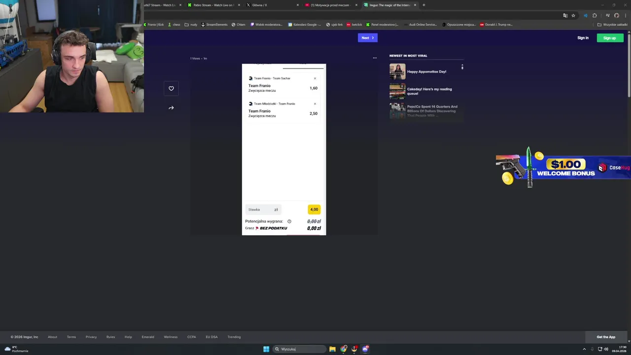
Task: Click the green Sign up button
Action: [610, 38]
